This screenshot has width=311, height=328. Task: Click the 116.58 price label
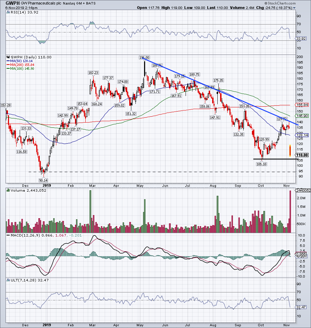(22, 152)
